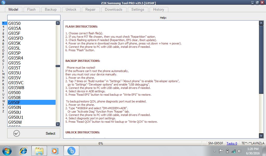Choose model G935F

tap(32, 33)
